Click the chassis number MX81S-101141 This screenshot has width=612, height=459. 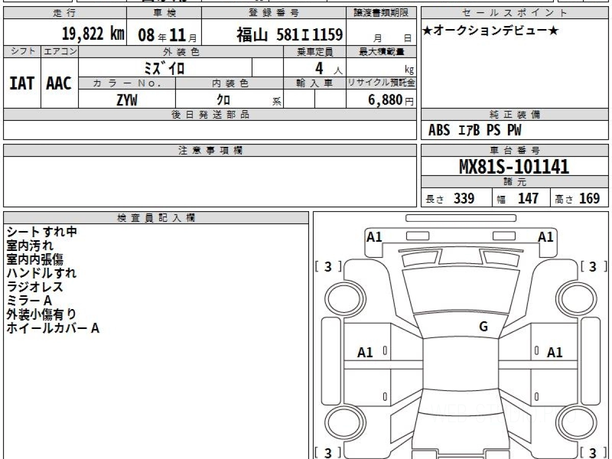click(514, 166)
